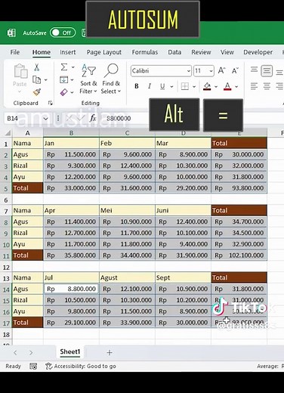The width and height of the screenshot is (284, 393).
Task: Expand the AutoSum dropdown arrow
Action: pos(73,67)
